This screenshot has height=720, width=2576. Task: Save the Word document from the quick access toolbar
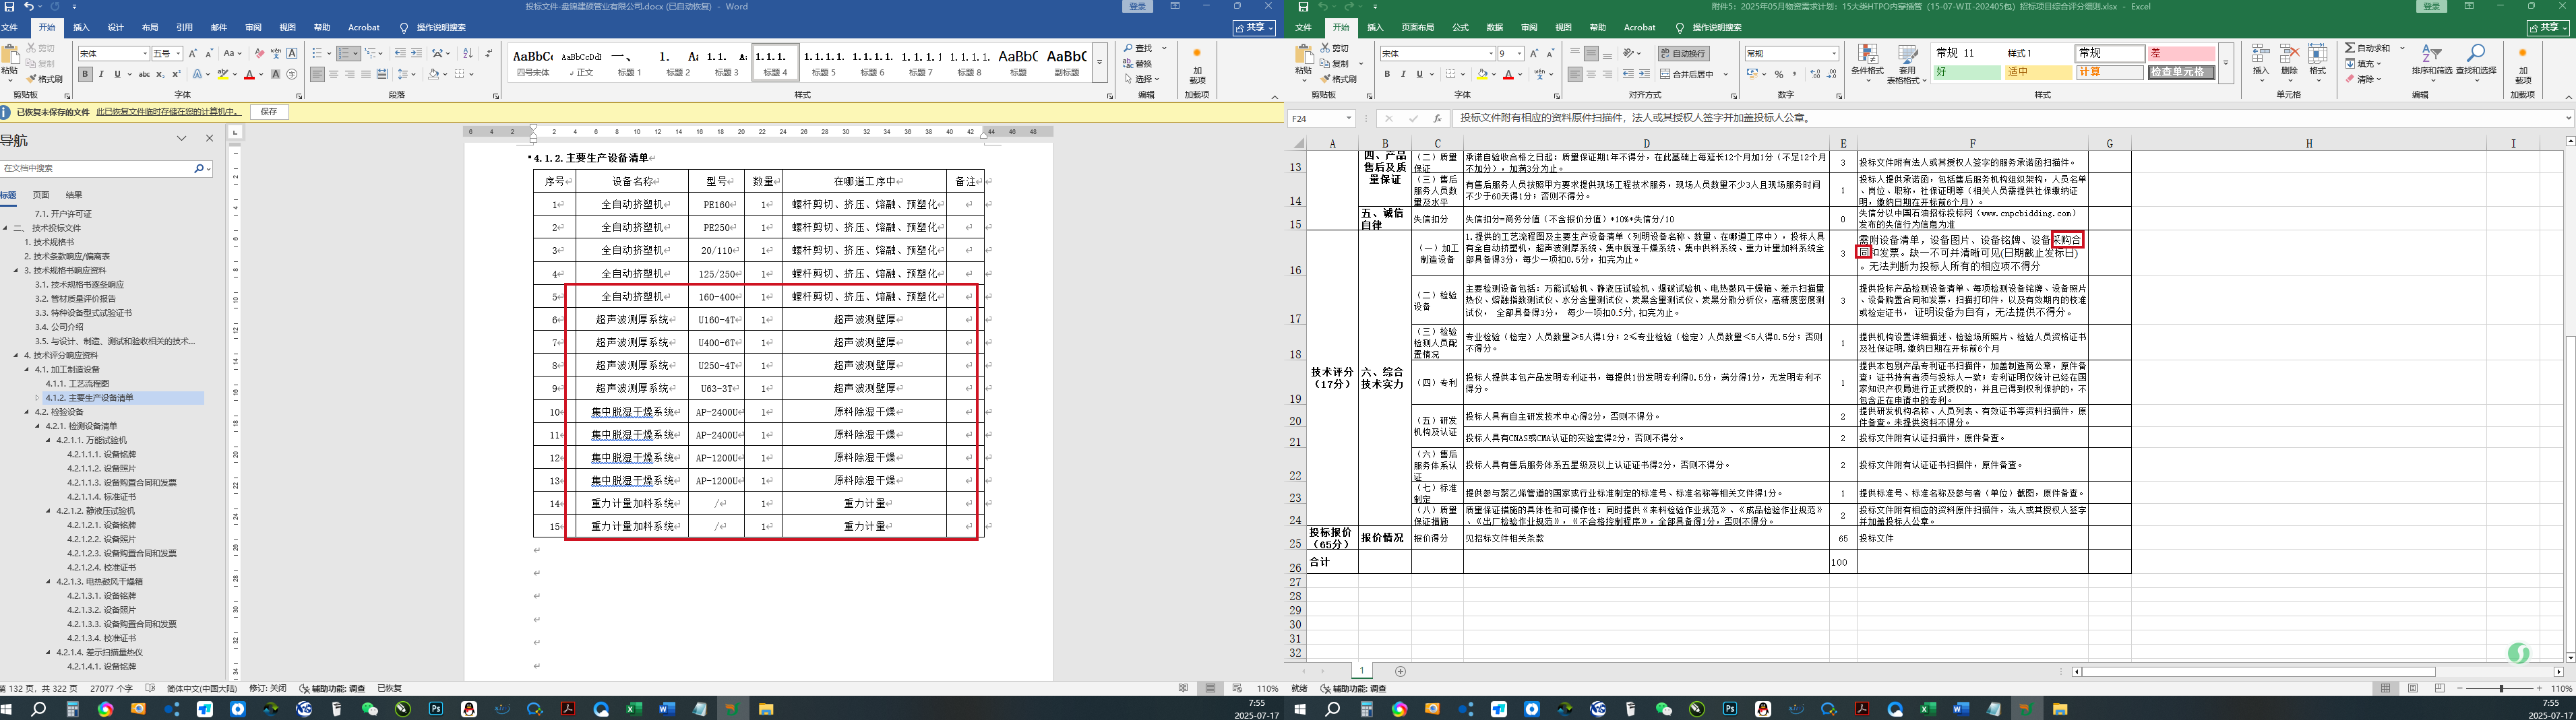(x=8, y=6)
